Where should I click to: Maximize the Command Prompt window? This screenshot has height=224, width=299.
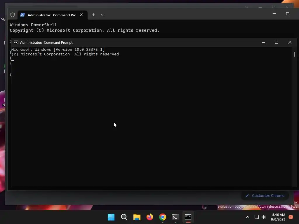pos(277,42)
